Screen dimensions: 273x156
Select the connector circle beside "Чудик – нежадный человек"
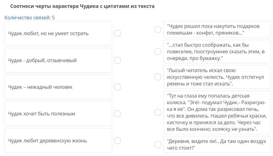118,87
